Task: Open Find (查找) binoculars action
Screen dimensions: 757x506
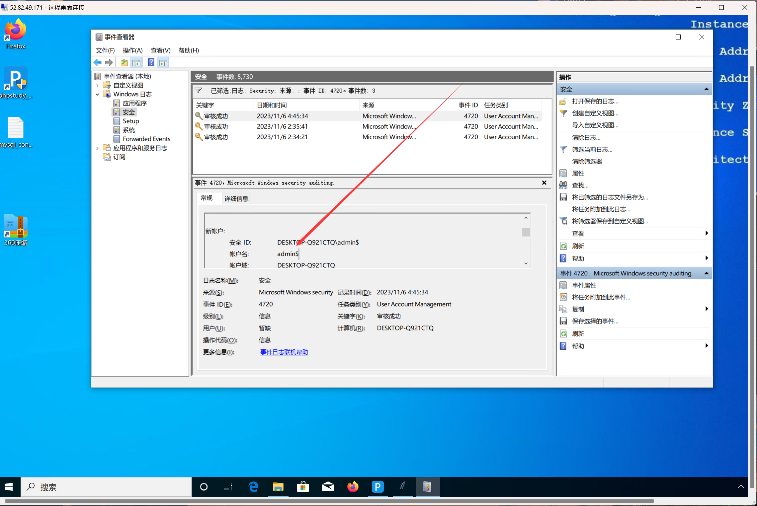Action: pos(580,185)
